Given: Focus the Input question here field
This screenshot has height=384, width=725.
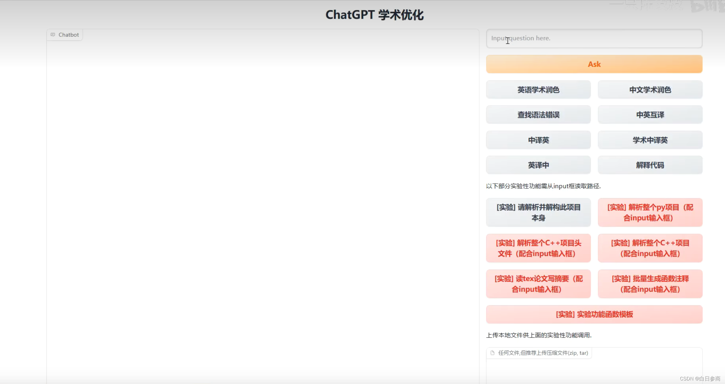Looking at the screenshot, I should coord(594,39).
